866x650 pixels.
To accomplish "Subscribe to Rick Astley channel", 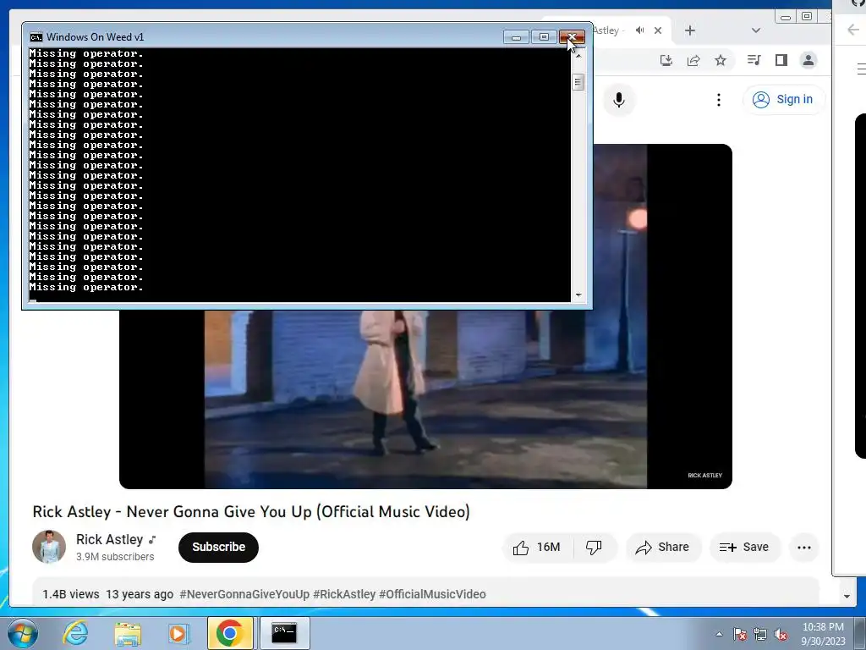I will [218, 548].
